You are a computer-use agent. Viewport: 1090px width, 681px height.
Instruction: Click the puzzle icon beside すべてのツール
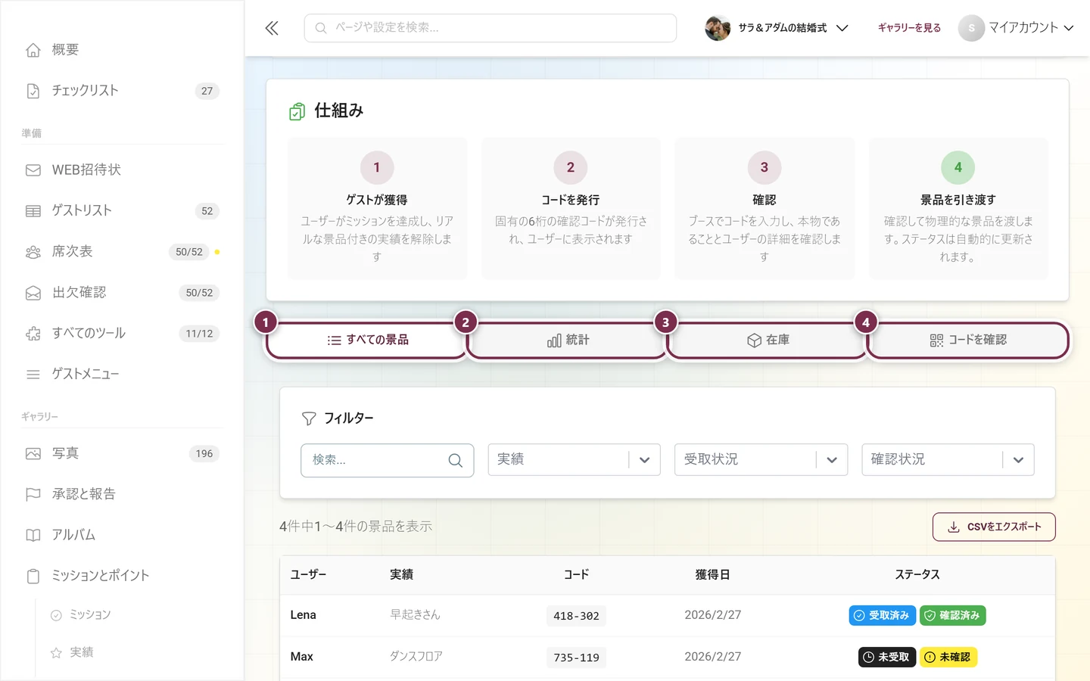click(x=33, y=334)
